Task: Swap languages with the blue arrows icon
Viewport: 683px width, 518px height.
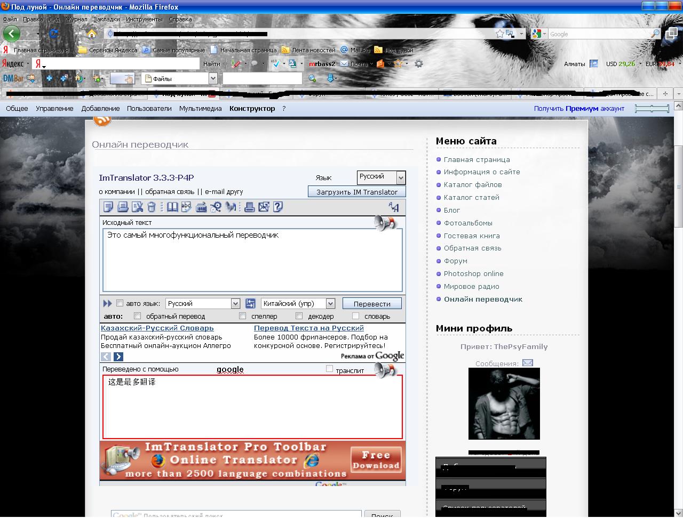Action: pos(250,303)
